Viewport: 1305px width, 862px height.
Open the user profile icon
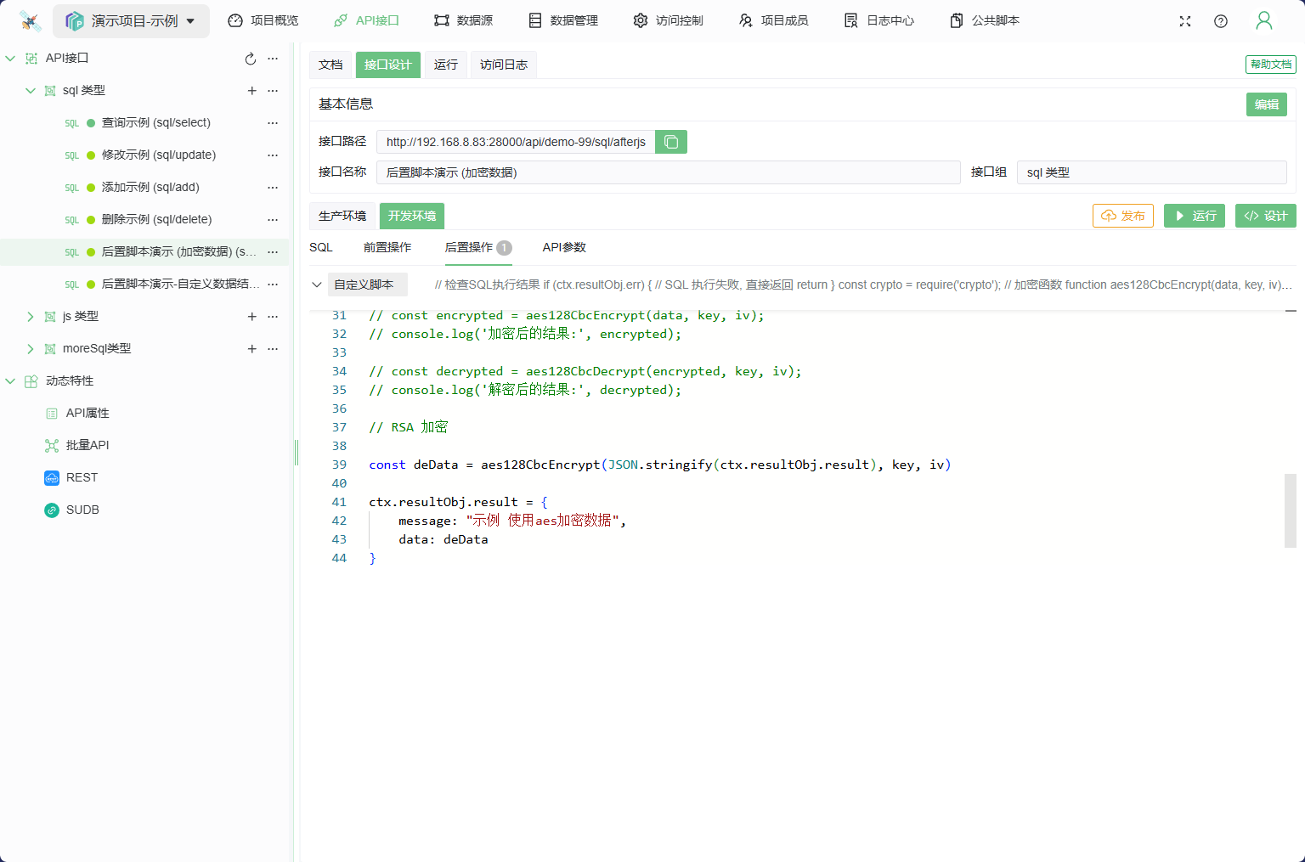pyautogui.click(x=1263, y=21)
